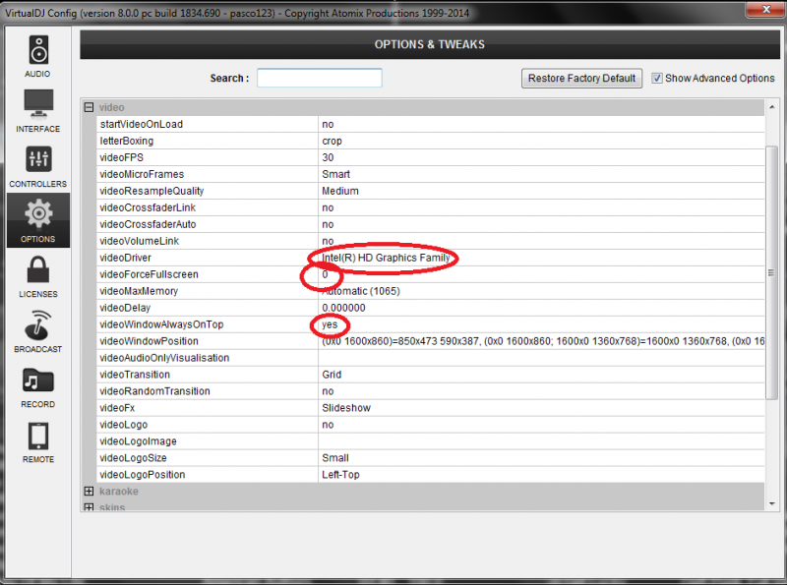Viewport: 787px width, 585px height.
Task: Select the letterBoxing setting name
Action: click(x=127, y=141)
